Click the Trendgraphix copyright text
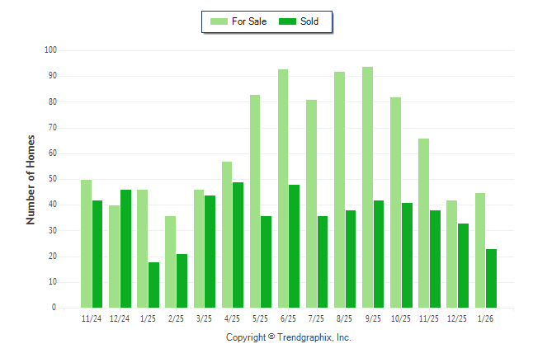Screen dimensions: 533x358 289,337
